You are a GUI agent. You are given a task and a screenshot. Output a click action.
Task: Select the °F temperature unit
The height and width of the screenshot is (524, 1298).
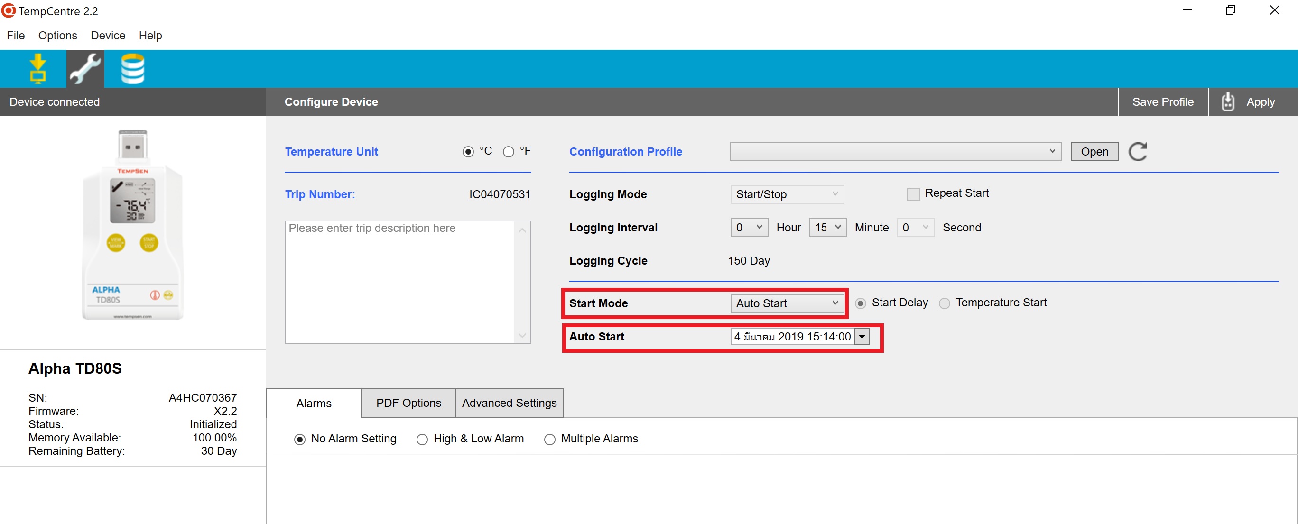(x=509, y=152)
